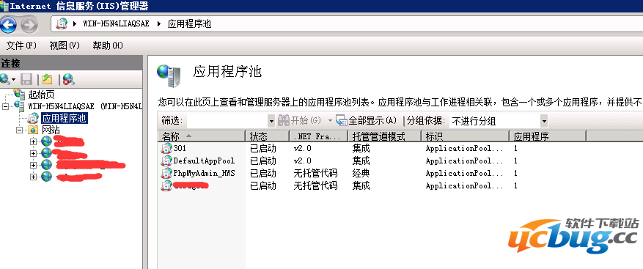Click the 网站 folder icon
This screenshot has width=643, height=269.
[x=33, y=130]
